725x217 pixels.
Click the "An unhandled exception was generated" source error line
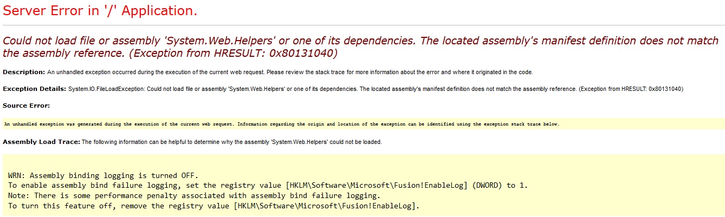282,124
